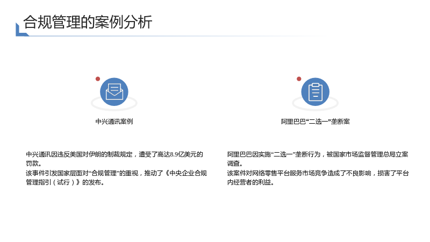Click the blue corner bracket beside the title
Viewport: 430px width, 242px height.
[22, 30]
